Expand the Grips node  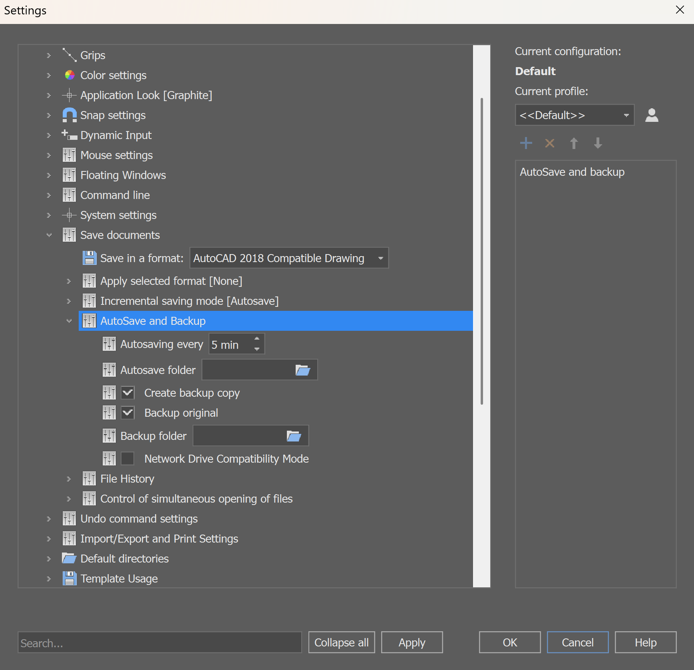click(x=49, y=55)
